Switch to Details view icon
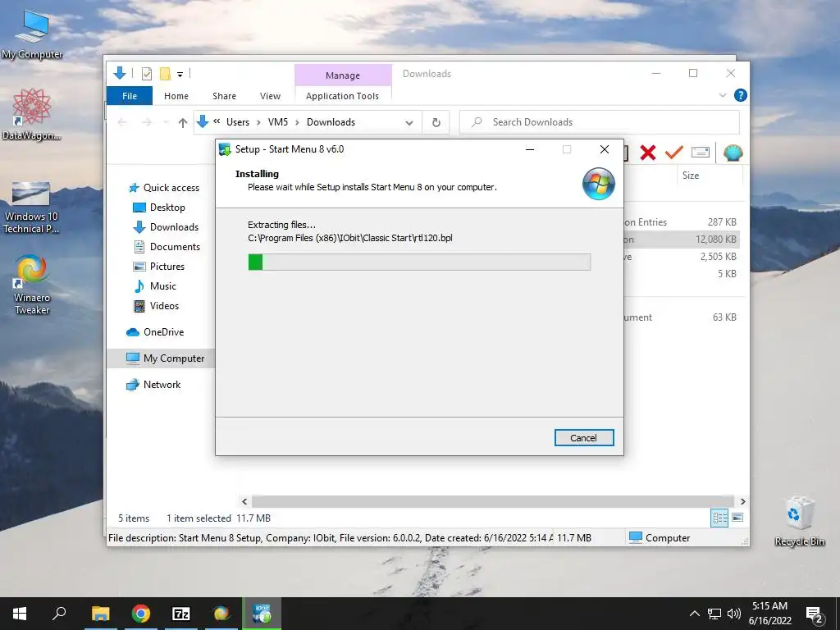Viewport: 840px width, 630px height. tap(719, 518)
